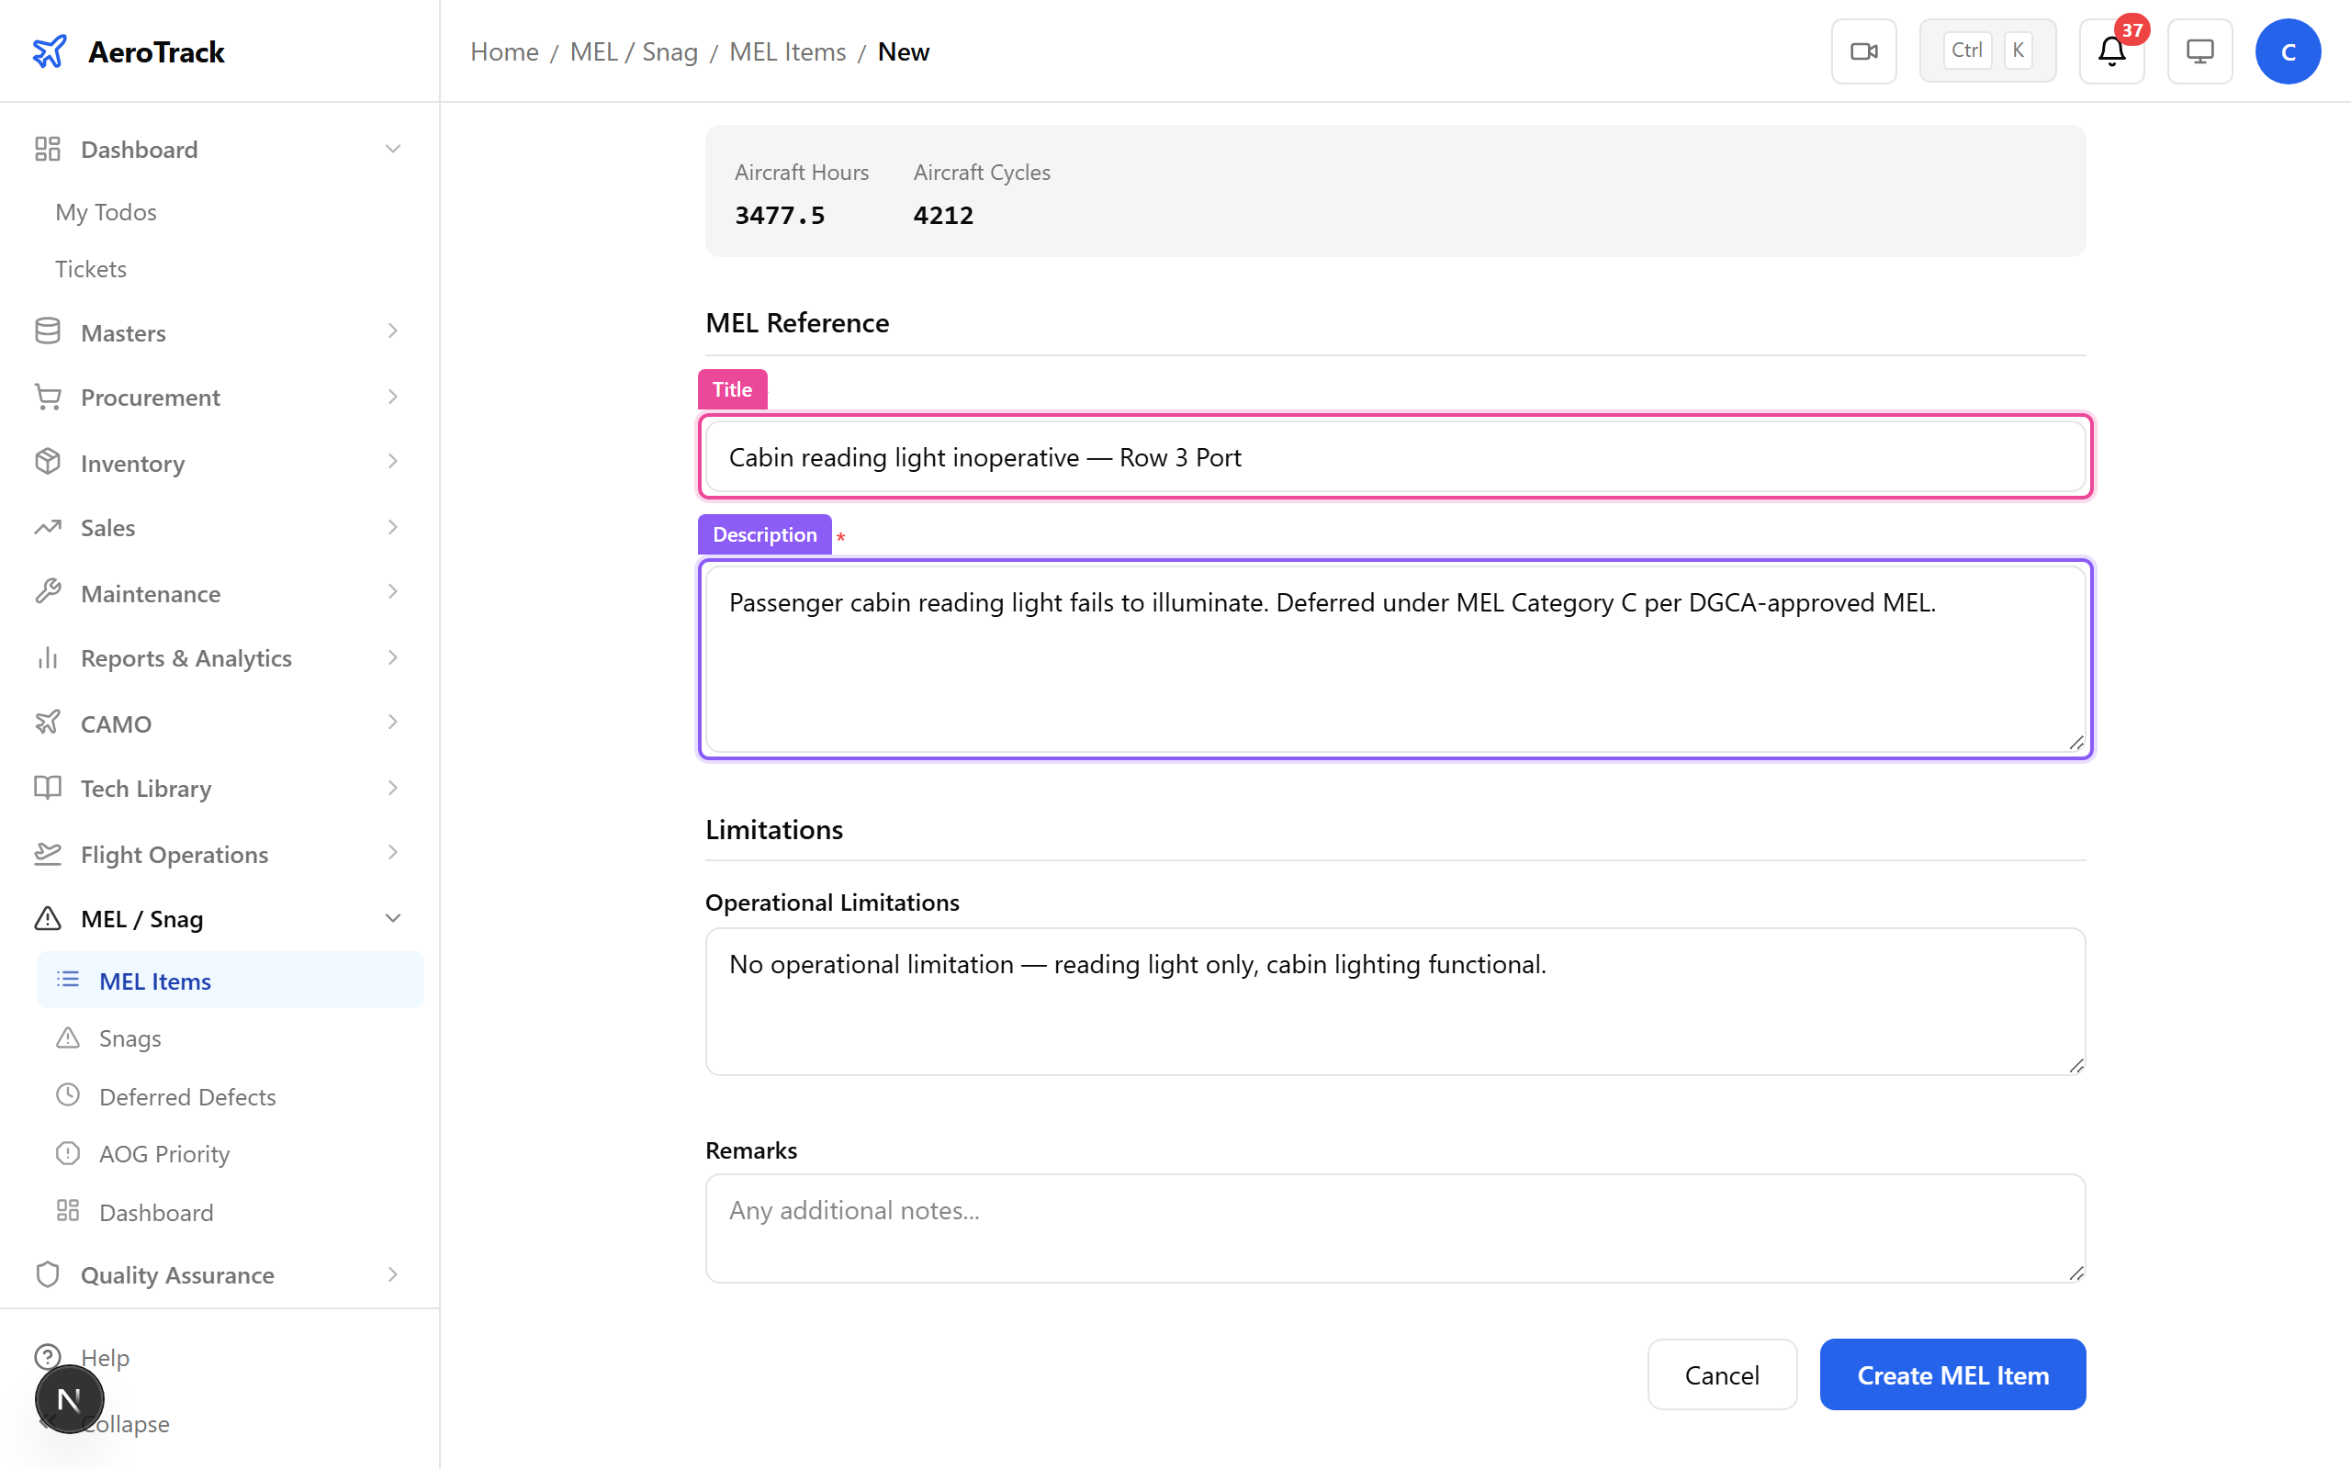
Task: Click the CAMO airplane icon
Action: pyautogui.click(x=48, y=723)
